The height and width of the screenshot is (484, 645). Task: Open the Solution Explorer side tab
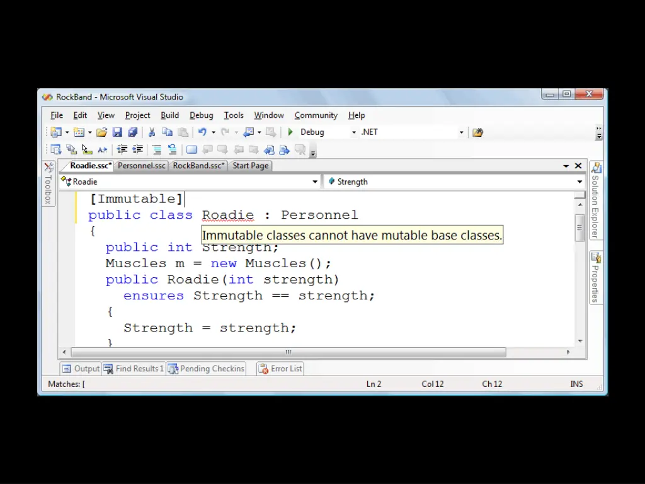tap(596, 200)
